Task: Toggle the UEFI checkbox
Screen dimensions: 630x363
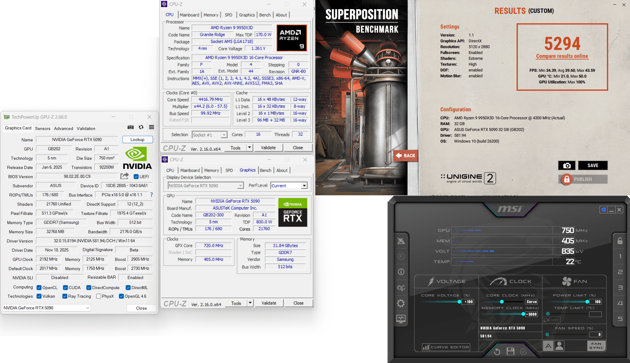Action: pyautogui.click(x=136, y=177)
